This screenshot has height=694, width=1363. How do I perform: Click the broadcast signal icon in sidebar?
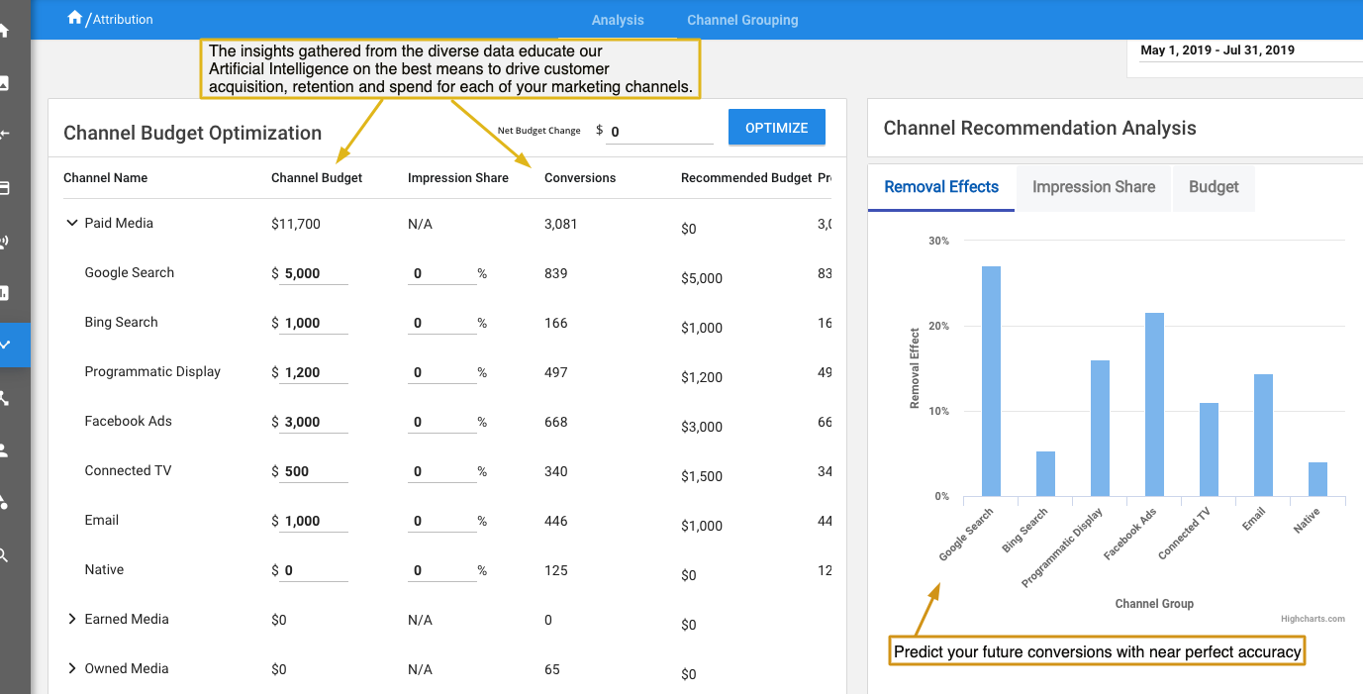pyautogui.click(x=5, y=241)
